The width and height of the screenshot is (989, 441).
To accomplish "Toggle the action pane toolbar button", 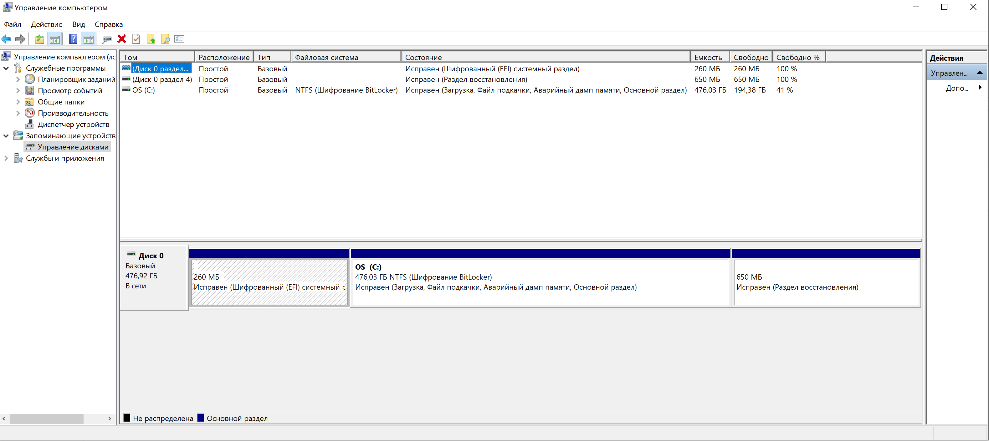I will click(89, 39).
